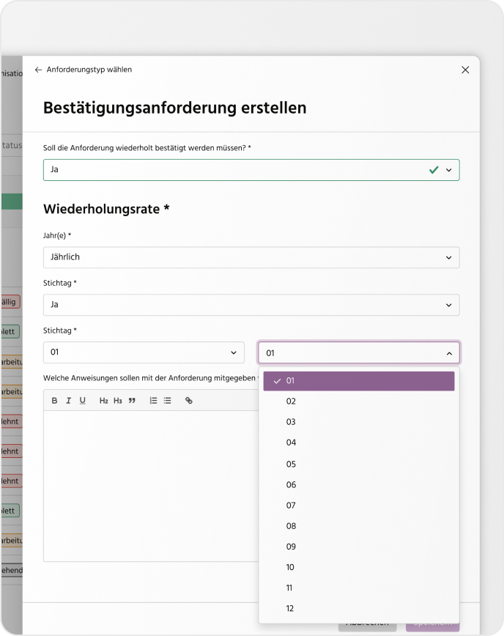Image resolution: width=504 pixels, height=636 pixels.
Task: Select month option 07
Action: click(x=358, y=506)
